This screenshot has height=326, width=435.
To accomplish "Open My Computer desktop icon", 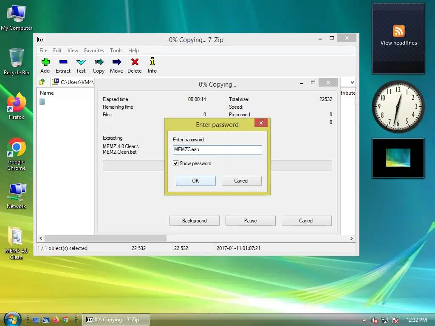I will (17, 17).
